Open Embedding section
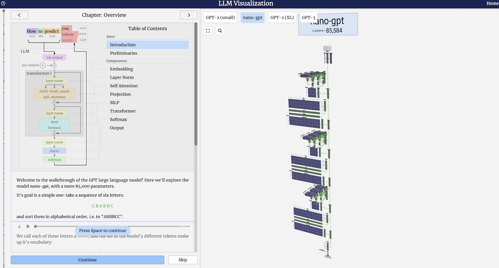 coord(121,69)
